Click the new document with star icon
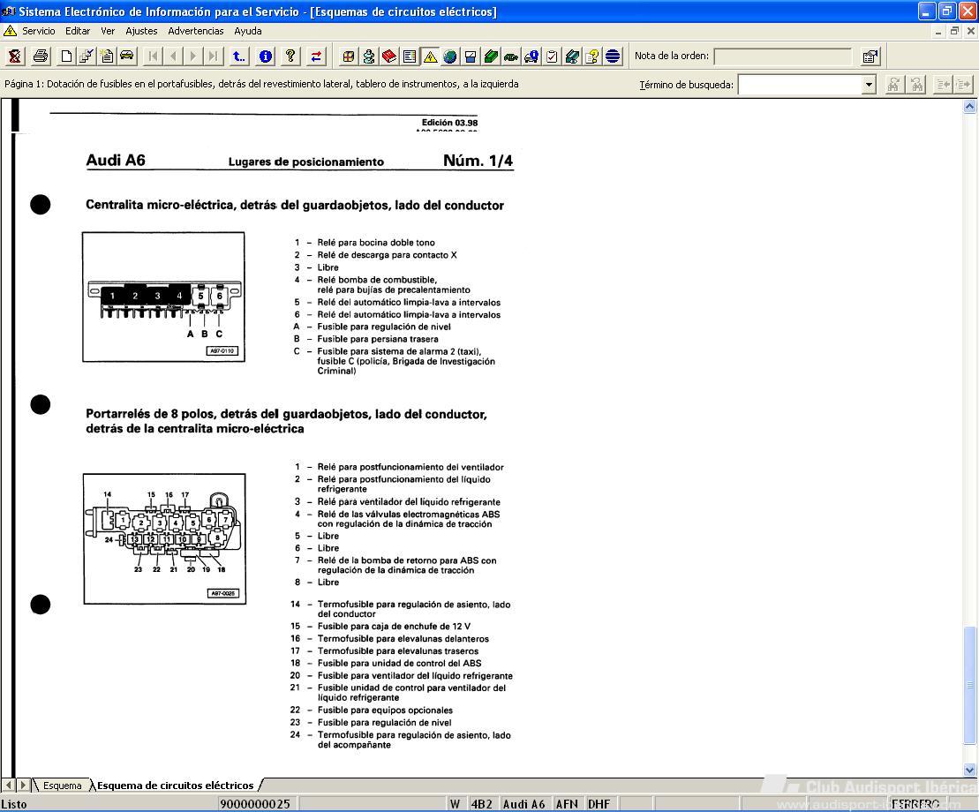 107,56
